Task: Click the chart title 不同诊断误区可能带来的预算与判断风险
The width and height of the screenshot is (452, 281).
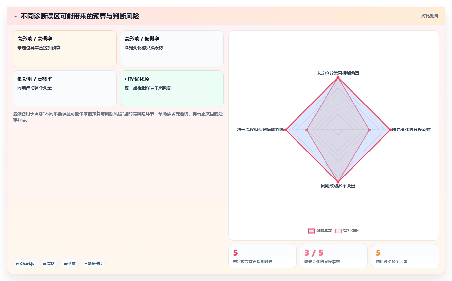Action: (x=80, y=16)
